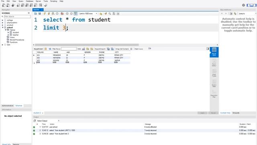Click the horizontal scrollbar of the SQL editor
257x145 pixels.
tap(87, 45)
